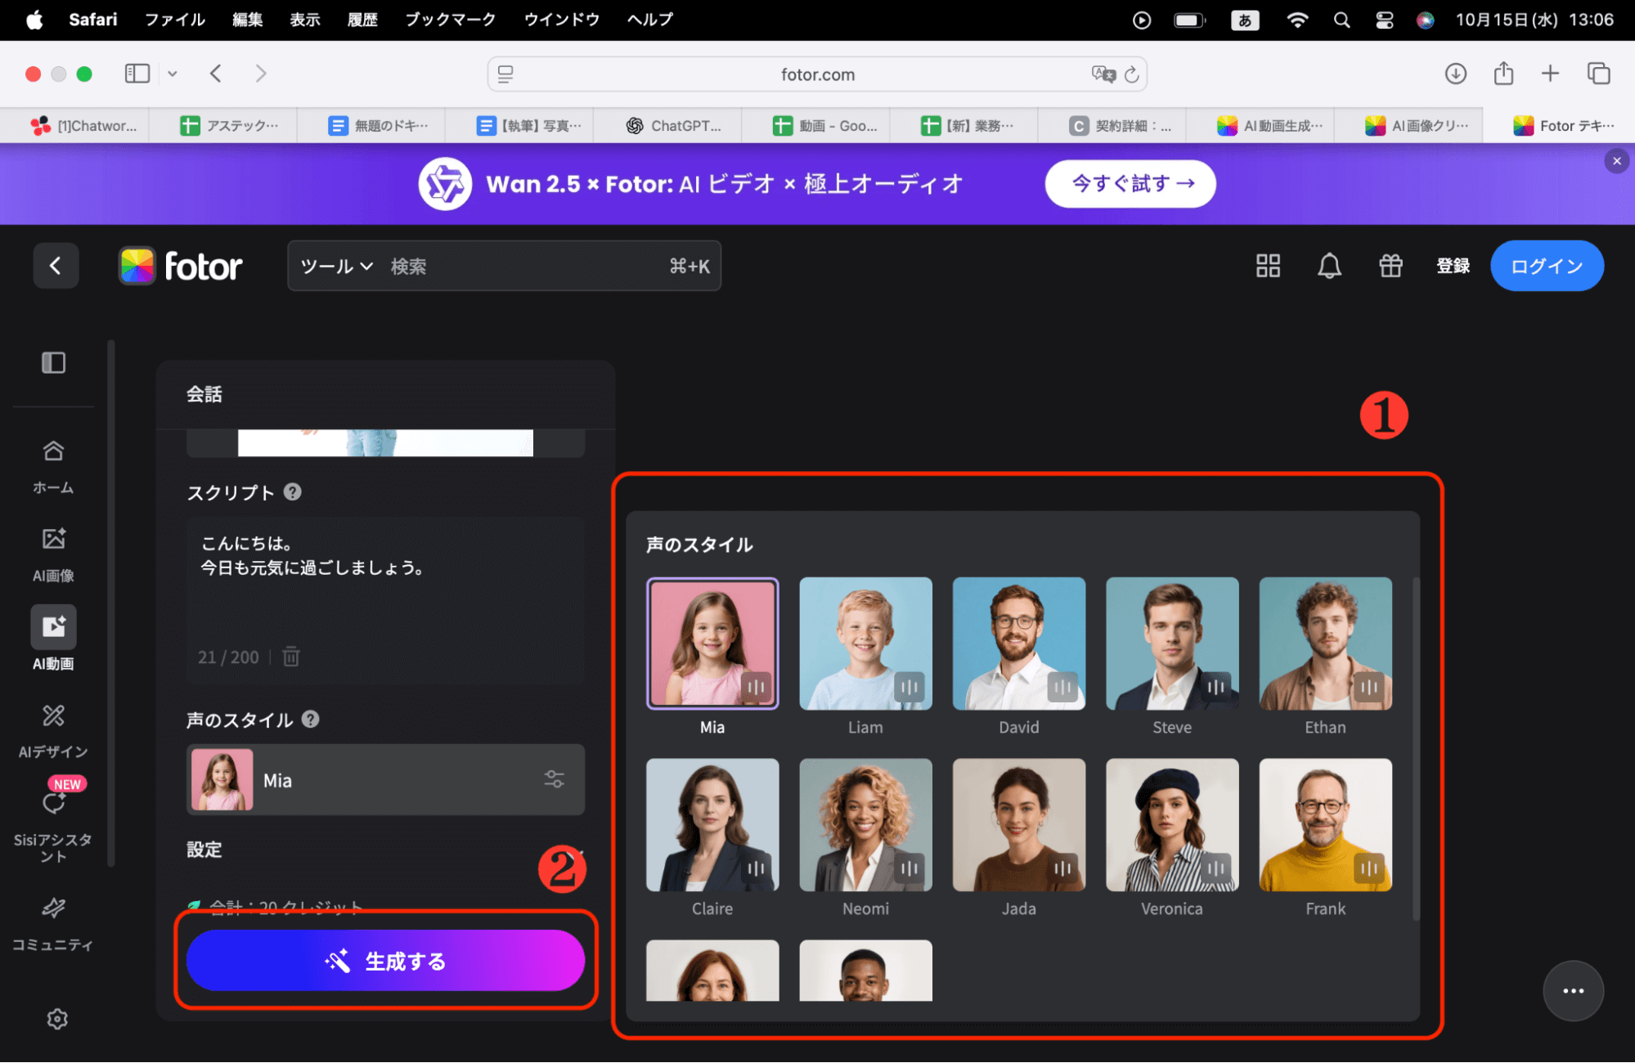This screenshot has height=1063, width=1635.
Task: Open voice adjustment sliders next to Mia
Action: [x=555, y=779]
